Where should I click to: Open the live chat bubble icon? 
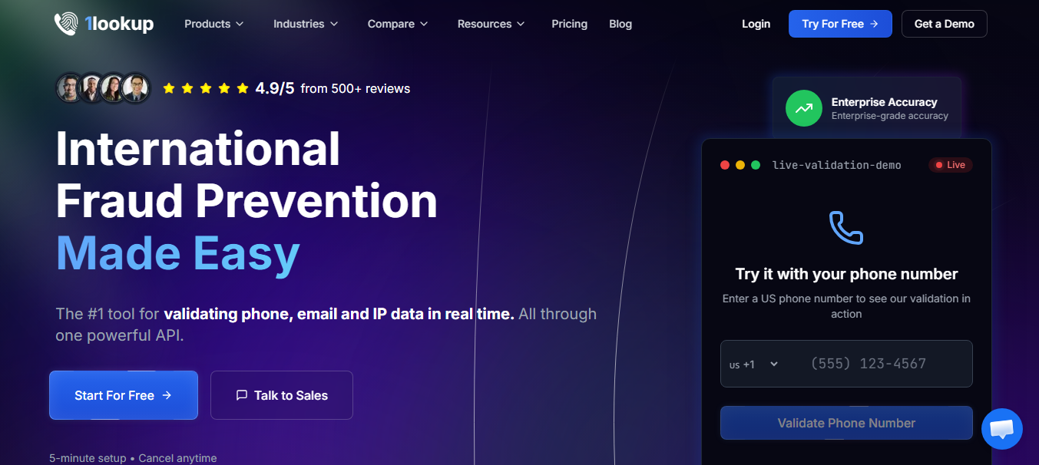coord(1002,429)
